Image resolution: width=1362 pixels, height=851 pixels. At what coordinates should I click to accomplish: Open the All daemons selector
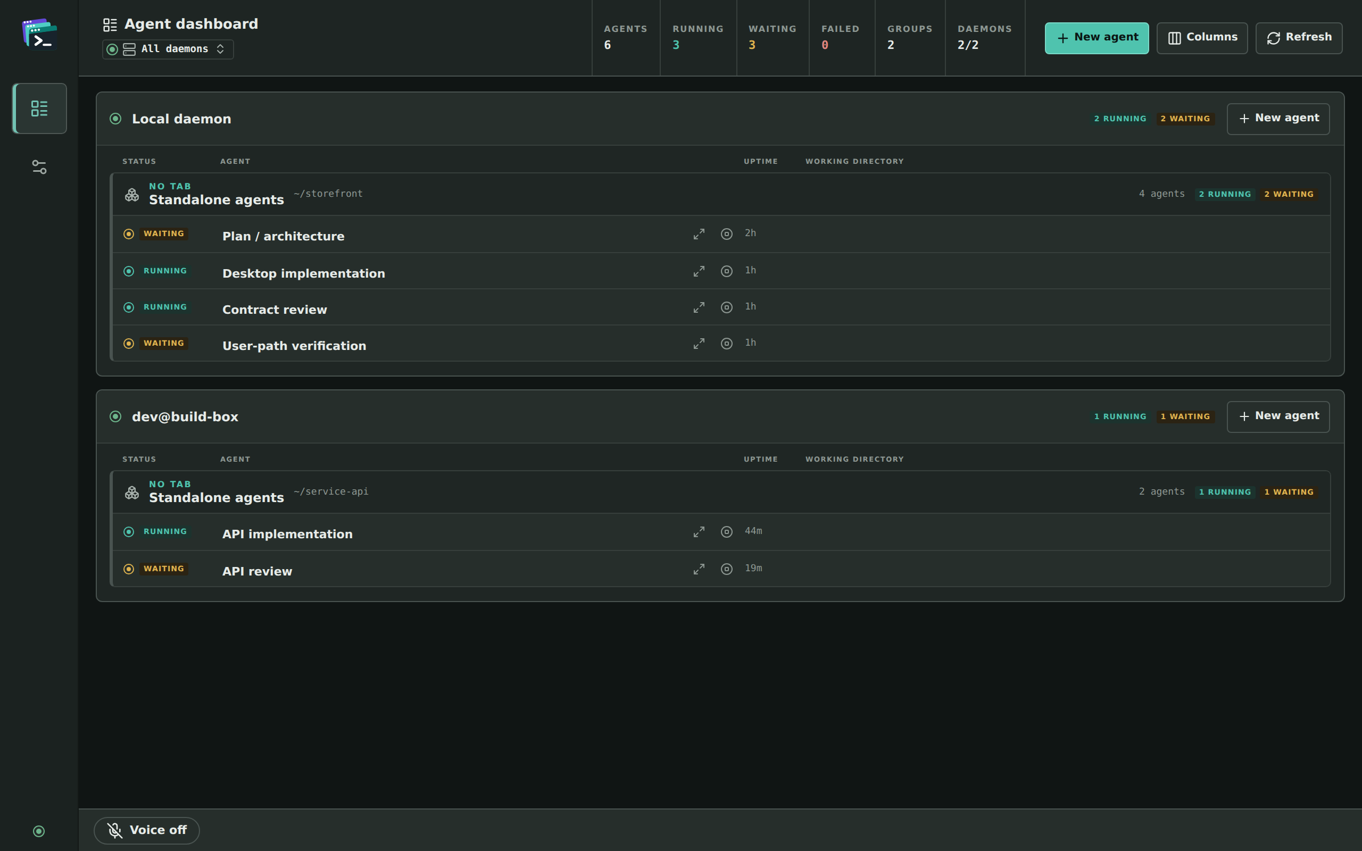click(168, 49)
